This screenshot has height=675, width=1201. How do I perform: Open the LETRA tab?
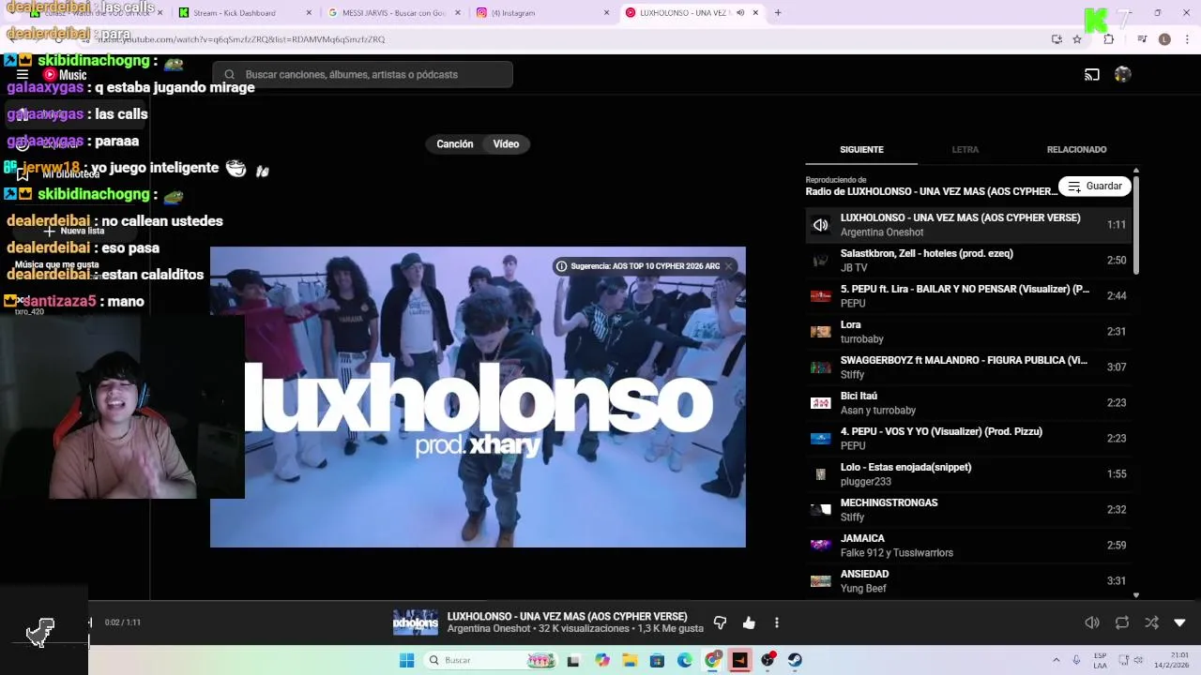[x=965, y=150]
